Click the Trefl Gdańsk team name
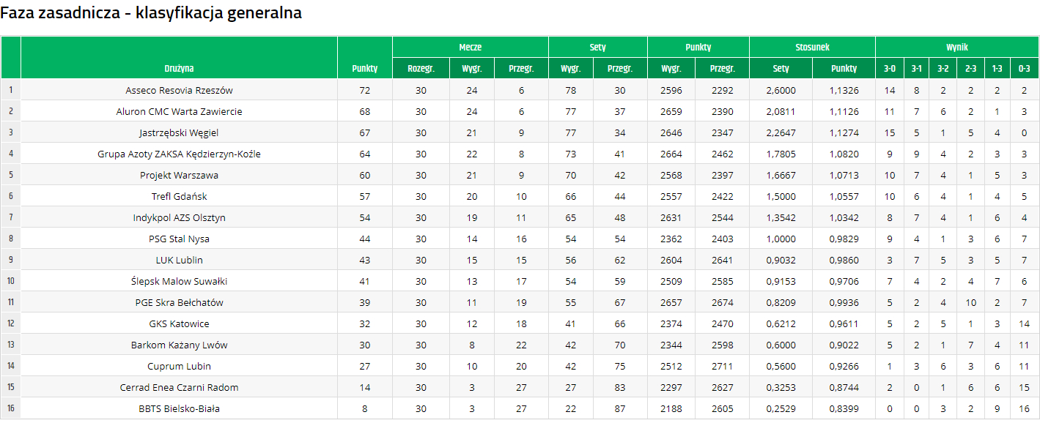Image resolution: width=1040 pixels, height=423 pixels. pos(179,196)
